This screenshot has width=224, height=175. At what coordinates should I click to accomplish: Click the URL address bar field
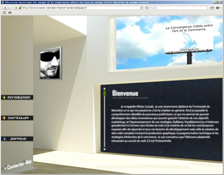(x=81, y=8)
